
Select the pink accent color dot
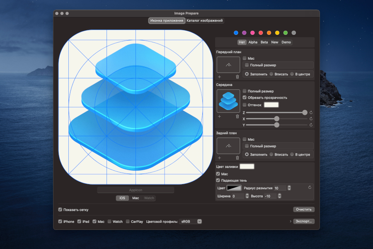click(x=252, y=33)
